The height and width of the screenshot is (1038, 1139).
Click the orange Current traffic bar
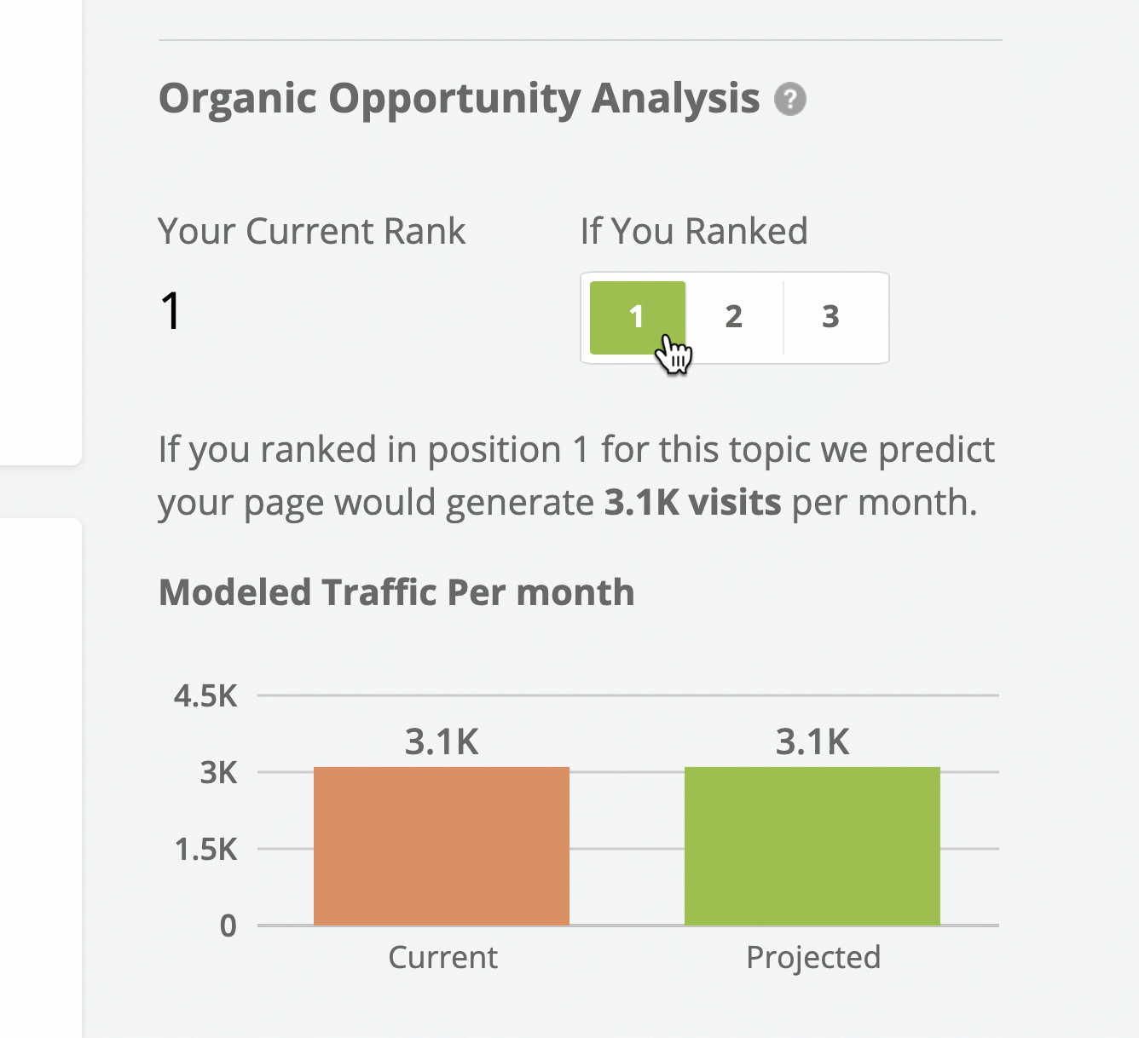(442, 846)
